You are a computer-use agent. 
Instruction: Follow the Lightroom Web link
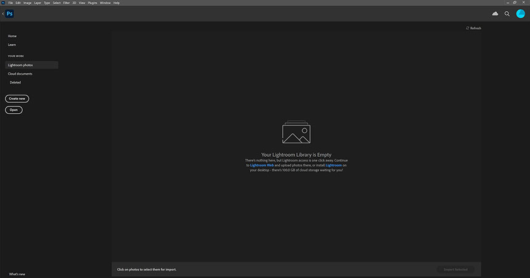[262, 165]
